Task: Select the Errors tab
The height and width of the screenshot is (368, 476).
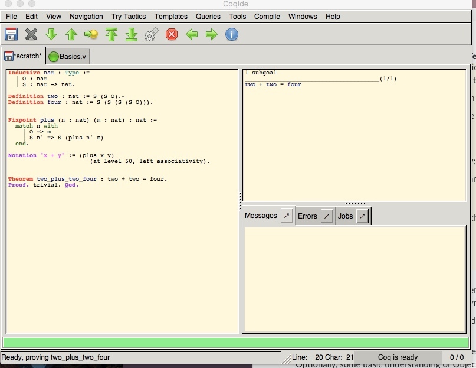Action: (x=307, y=216)
